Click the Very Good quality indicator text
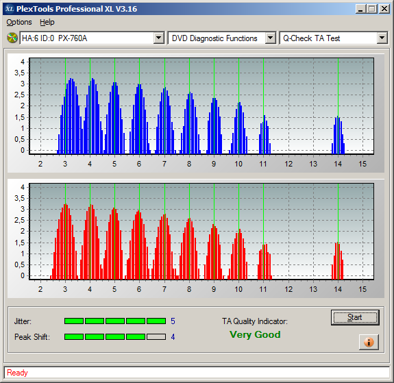The image size is (394, 383). [x=255, y=334]
